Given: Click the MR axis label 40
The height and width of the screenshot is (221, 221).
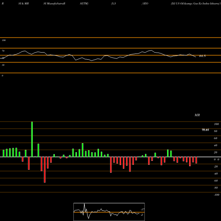Looking at the screenshot, I should [x=216, y=145].
